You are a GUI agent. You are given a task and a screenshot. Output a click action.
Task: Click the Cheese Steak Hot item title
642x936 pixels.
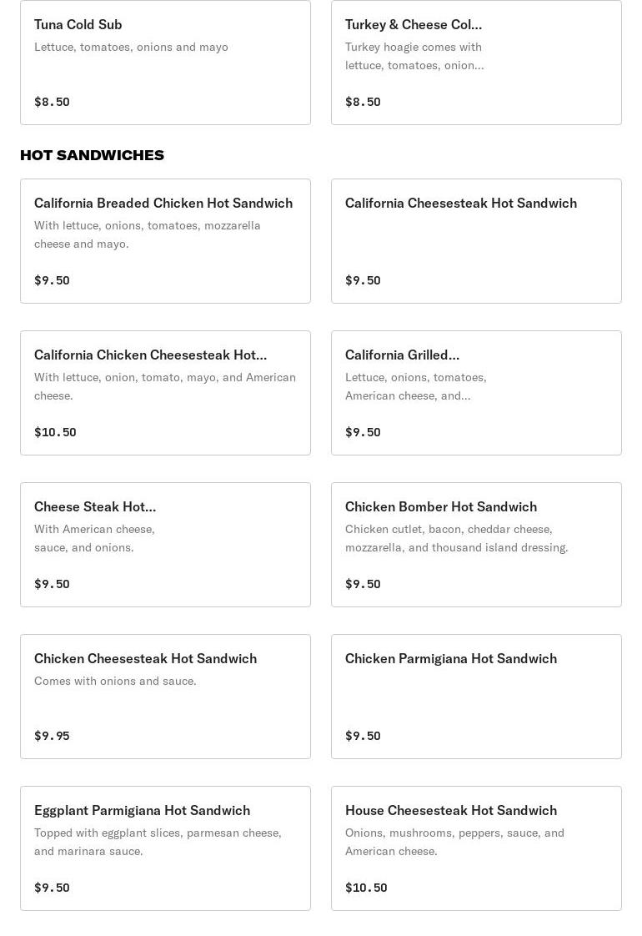(x=95, y=507)
